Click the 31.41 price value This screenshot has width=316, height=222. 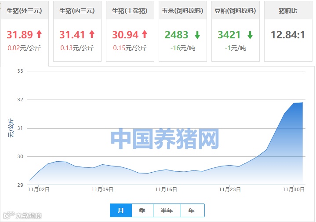tap(72, 35)
